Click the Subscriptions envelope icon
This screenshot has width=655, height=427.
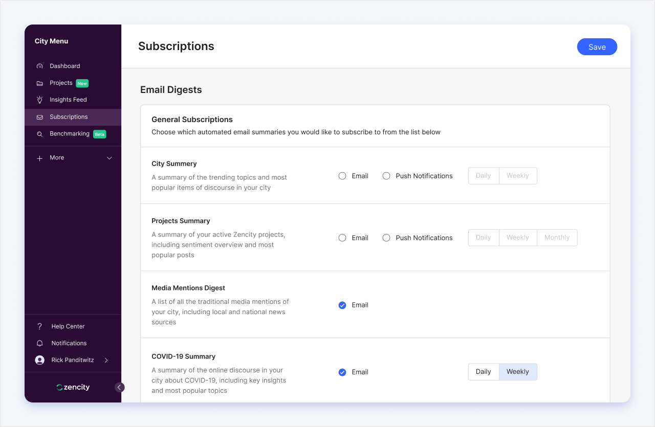coord(39,117)
